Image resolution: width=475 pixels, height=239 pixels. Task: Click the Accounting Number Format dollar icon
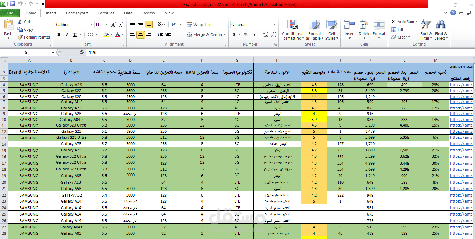[x=234, y=35]
